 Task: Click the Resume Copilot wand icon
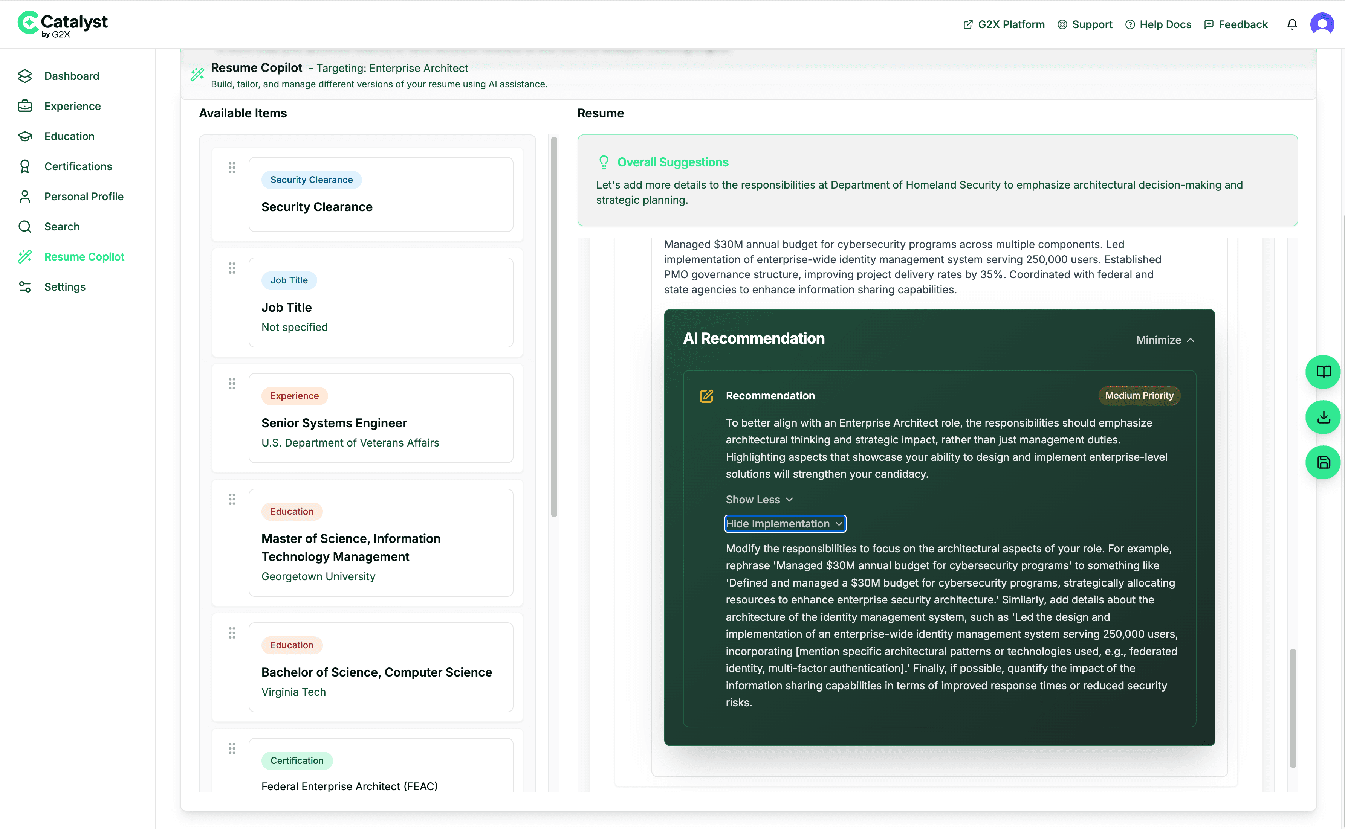25,256
